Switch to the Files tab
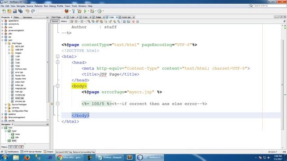Viewport: 287px width, 161px height. 16,17
